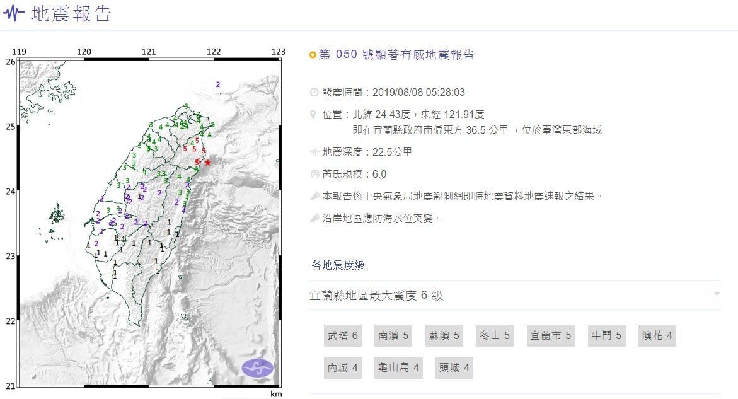Select the 牛鬥 5 intensity tag
This screenshot has height=399, width=738.
tap(607, 335)
